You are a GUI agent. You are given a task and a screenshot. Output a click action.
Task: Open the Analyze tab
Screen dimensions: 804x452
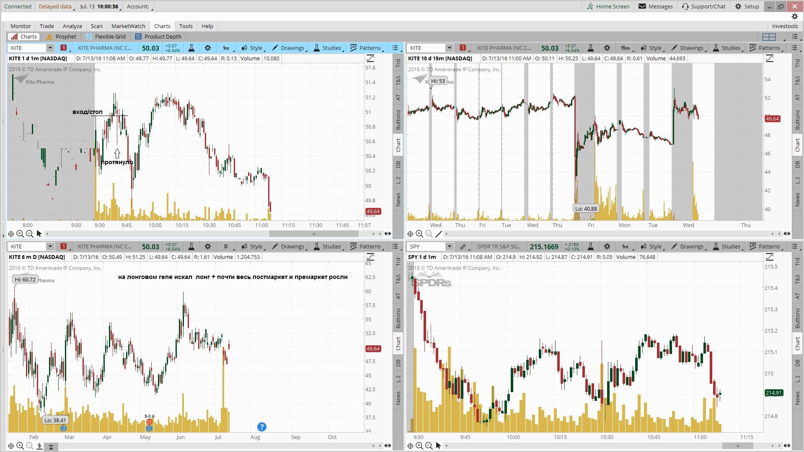tap(72, 26)
